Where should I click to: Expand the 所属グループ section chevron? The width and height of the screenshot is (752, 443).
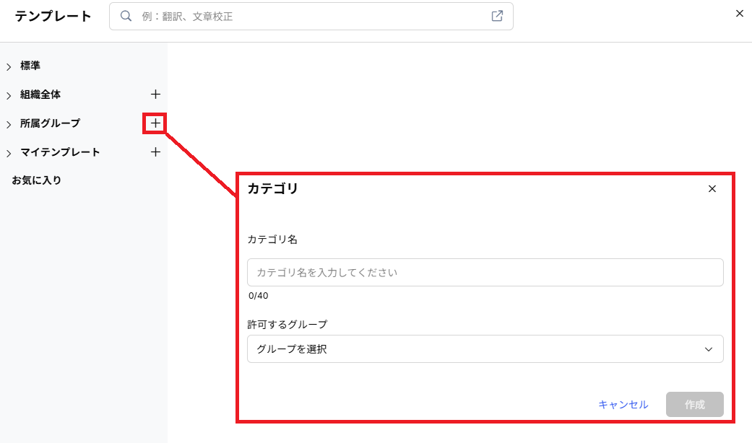tap(9, 125)
